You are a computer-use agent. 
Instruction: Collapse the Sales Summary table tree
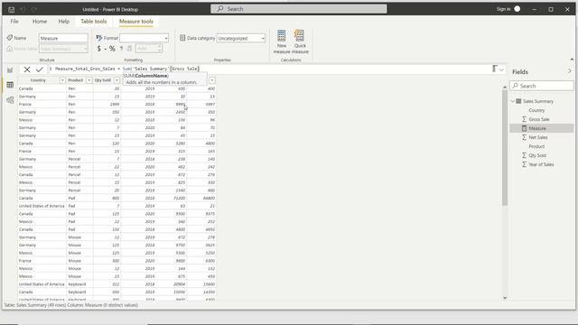tap(513, 101)
